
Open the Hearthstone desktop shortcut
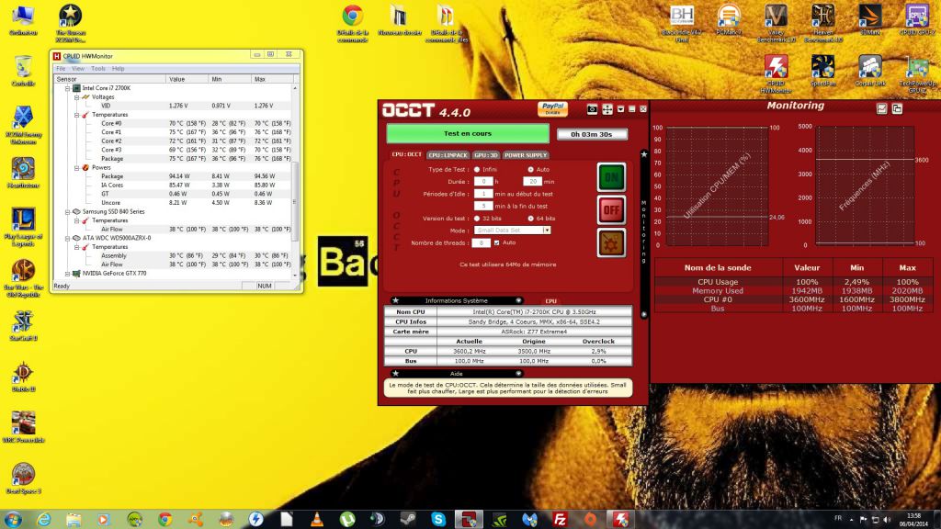[23, 173]
